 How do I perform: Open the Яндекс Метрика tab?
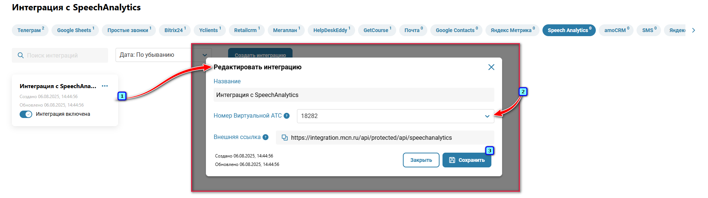tap(512, 30)
